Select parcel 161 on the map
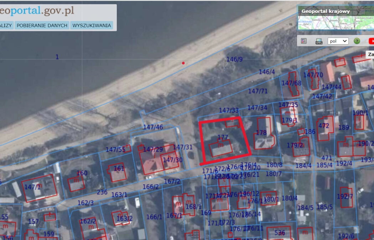Viewport: 374px width, 240px height. tap(119, 169)
